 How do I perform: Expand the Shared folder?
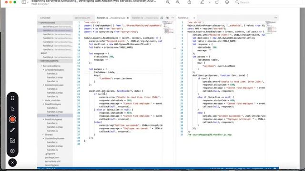click(49, 134)
